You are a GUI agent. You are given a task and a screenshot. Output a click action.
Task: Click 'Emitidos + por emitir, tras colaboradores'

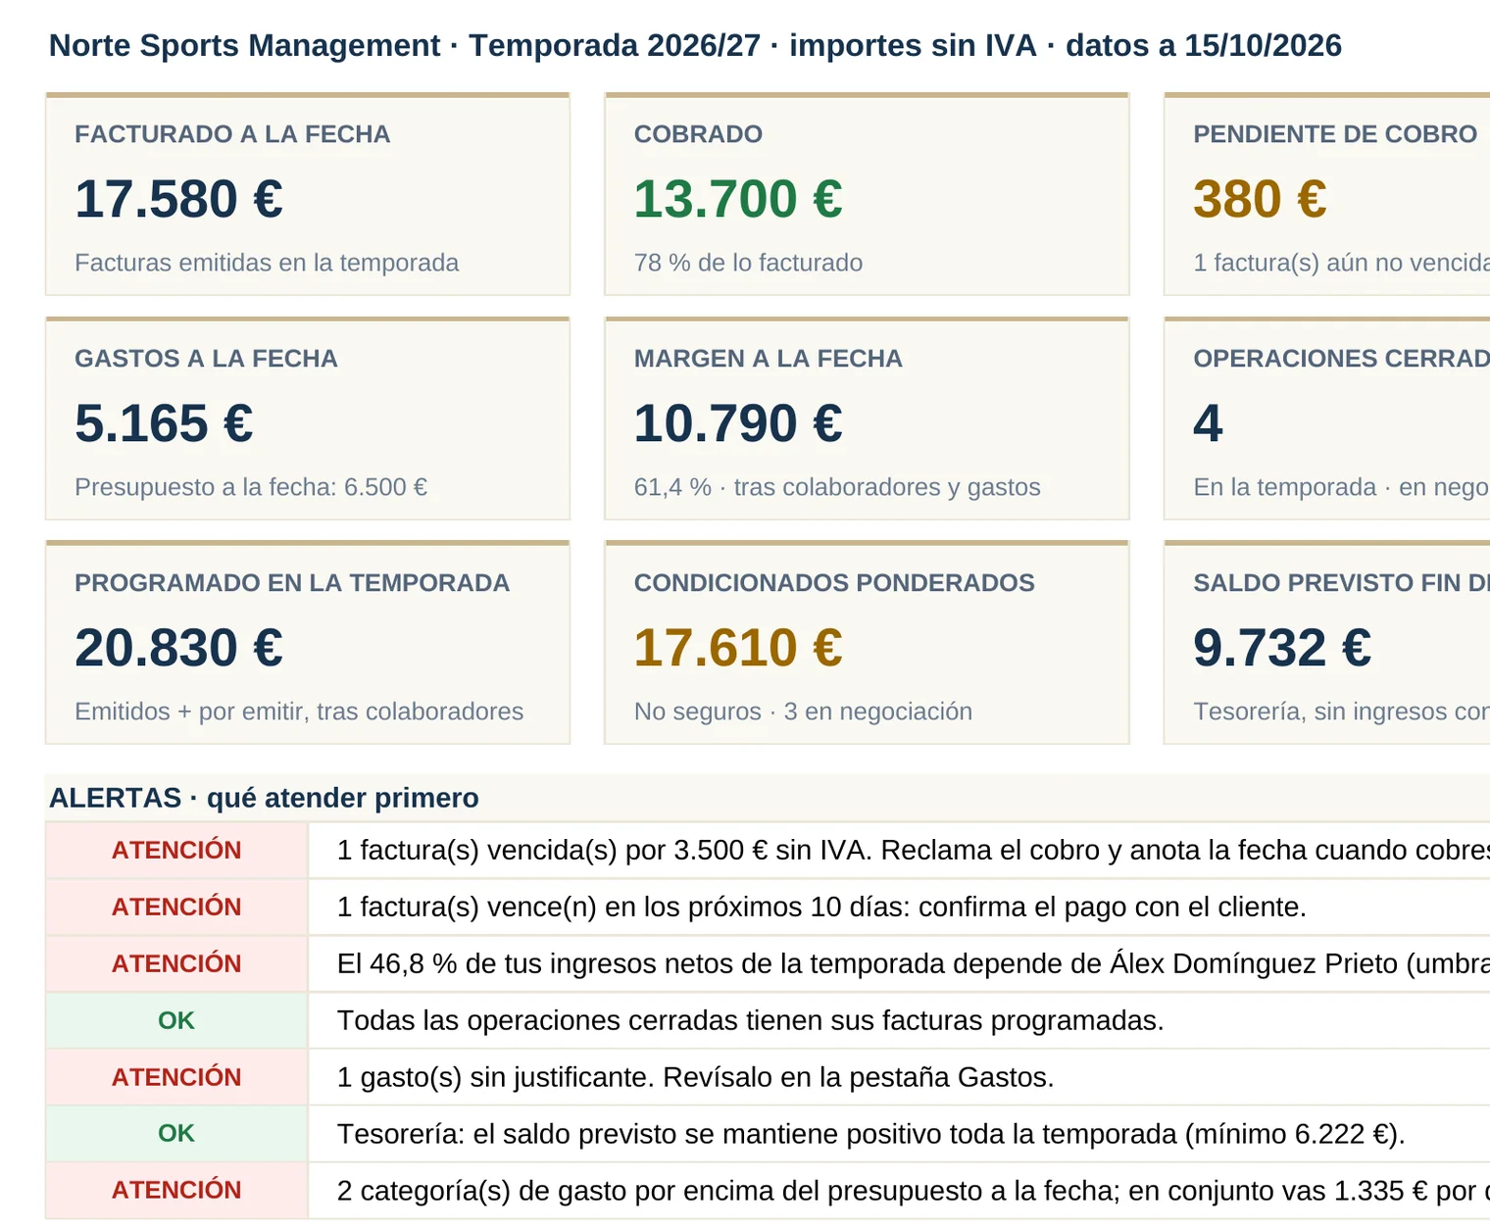(x=299, y=712)
